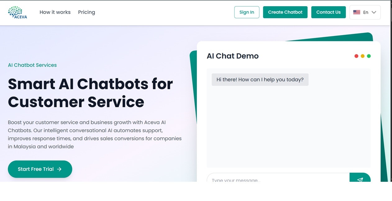The image size is (392, 201).
Task: Click the red dot in chat demo window
Action: click(x=356, y=56)
